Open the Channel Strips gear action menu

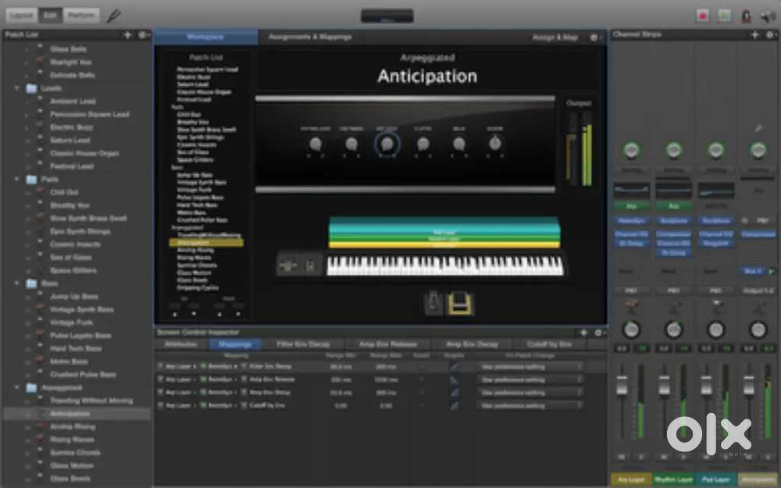[x=770, y=34]
